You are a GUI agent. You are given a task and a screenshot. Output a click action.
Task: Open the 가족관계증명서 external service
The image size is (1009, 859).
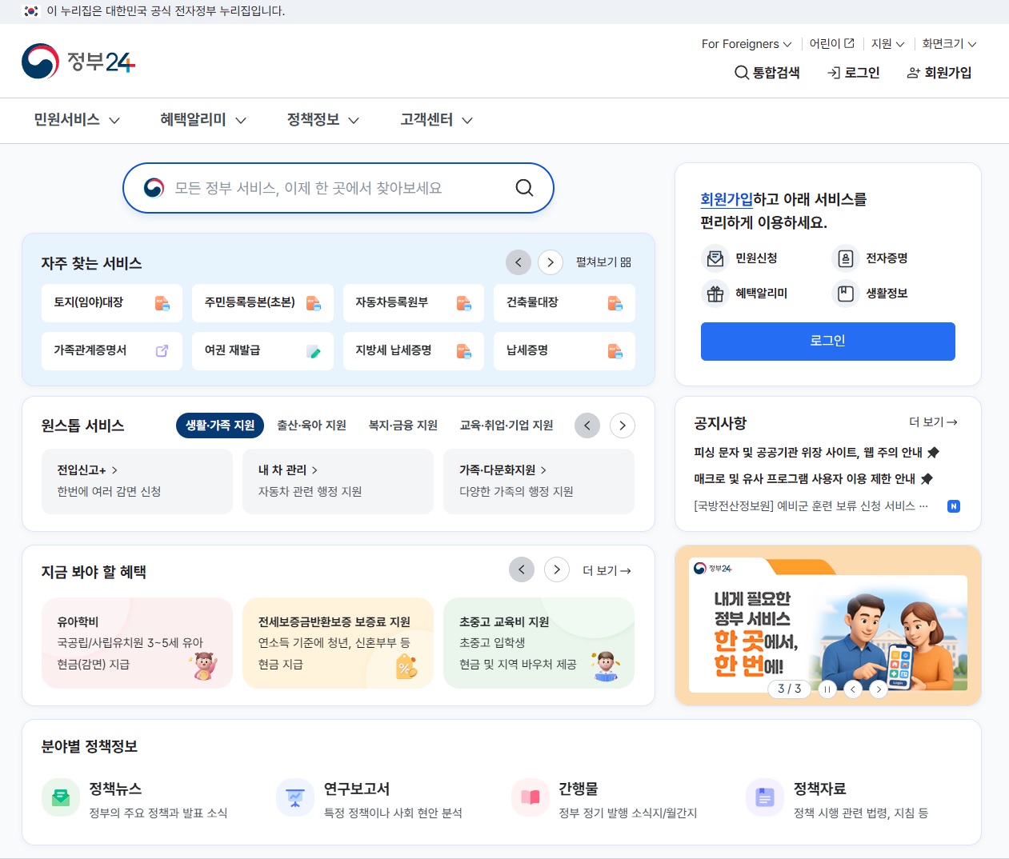click(x=112, y=351)
